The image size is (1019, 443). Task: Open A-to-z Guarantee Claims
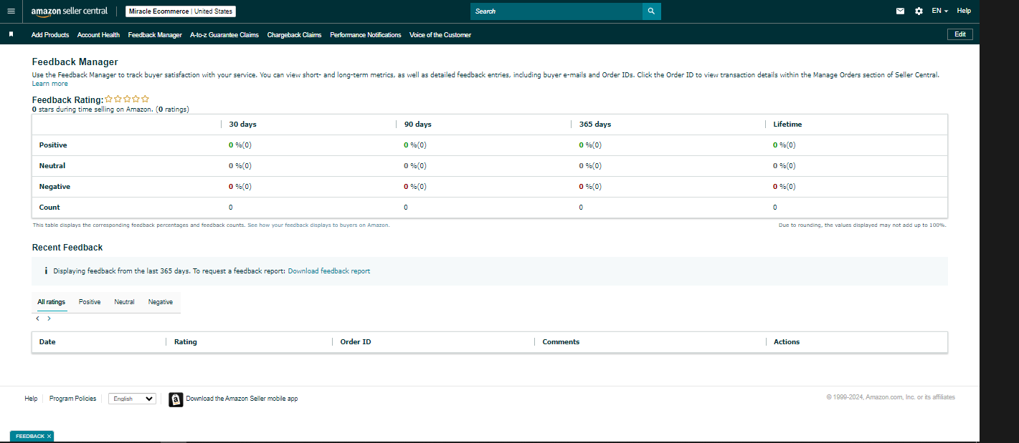tap(224, 35)
